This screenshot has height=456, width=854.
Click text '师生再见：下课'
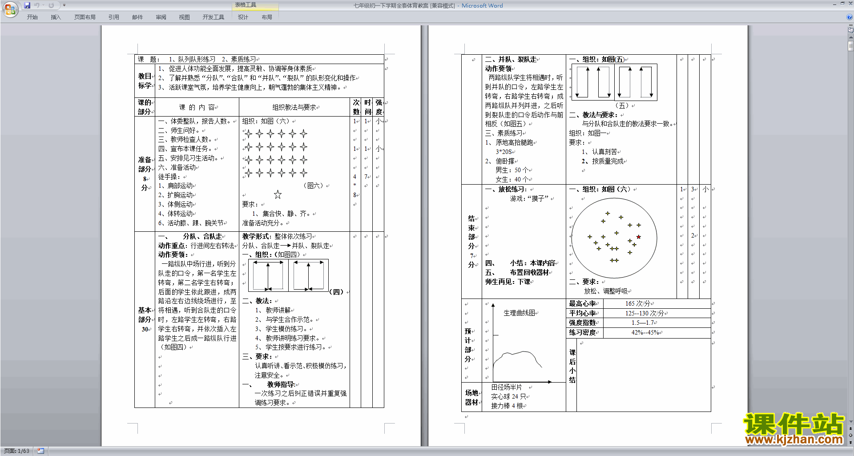coord(508,282)
